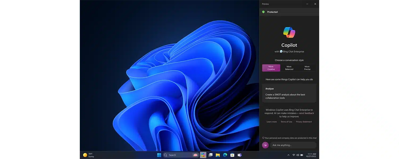Open Microsoft Store from the taskbar
Viewport: 399px width, 159px height.
coord(232,155)
